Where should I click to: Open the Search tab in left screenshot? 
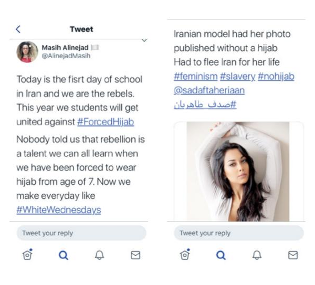coord(64,255)
